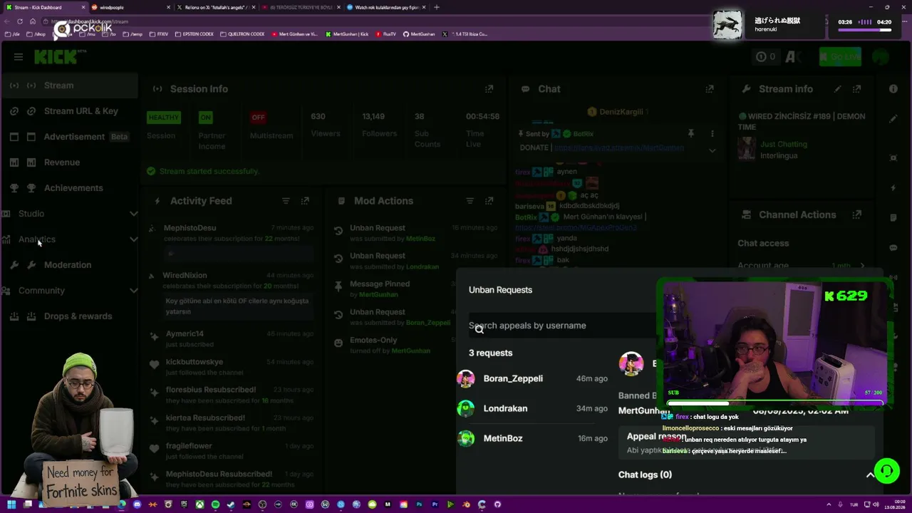Select Boran_Zeppeli unban request
The image size is (912, 513).
tap(532, 378)
